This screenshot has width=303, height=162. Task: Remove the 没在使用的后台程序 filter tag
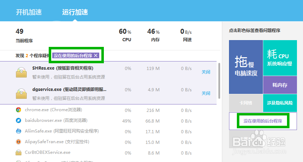96,56
